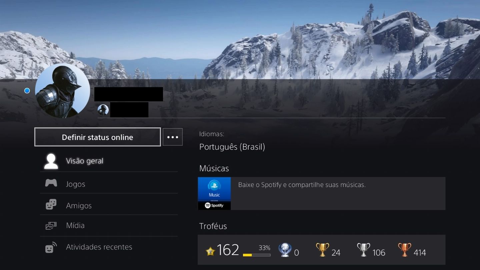Image resolution: width=480 pixels, height=270 pixels.
Task: Click the silver trophy icon
Action: 364,250
